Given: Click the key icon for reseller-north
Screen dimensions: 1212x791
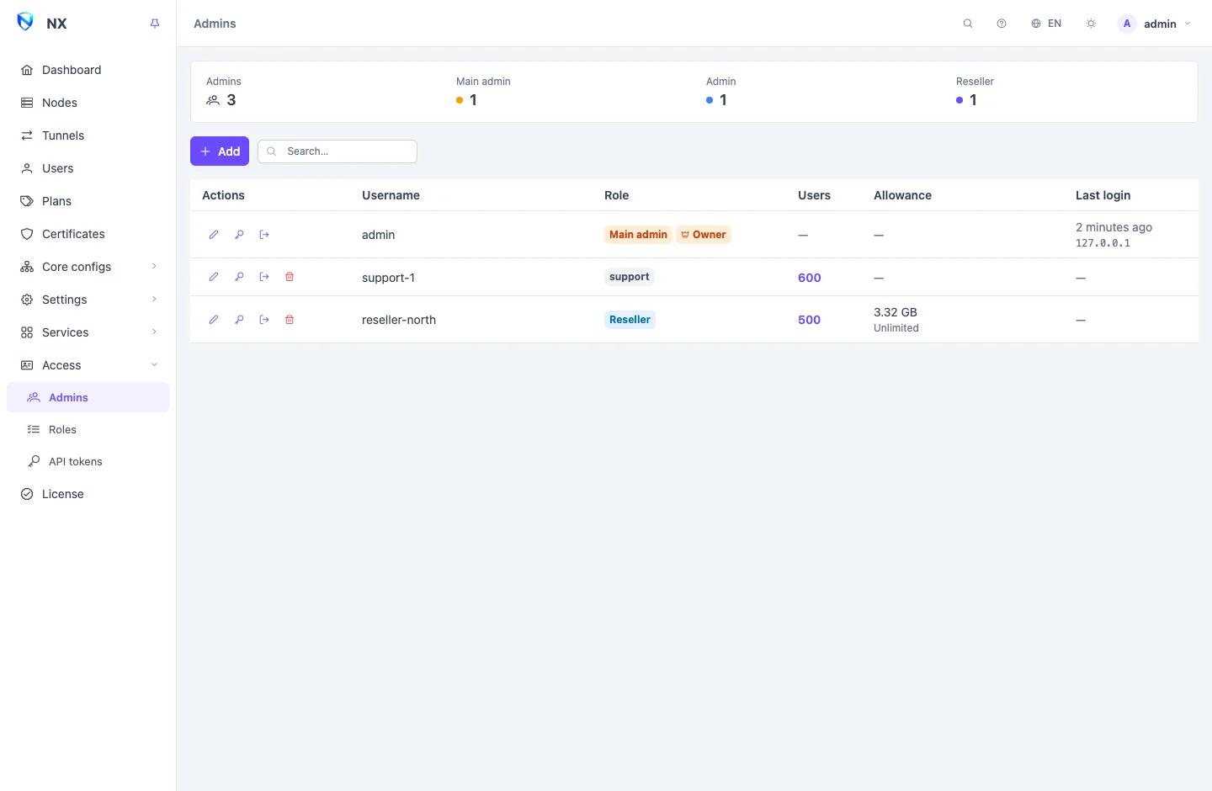Looking at the screenshot, I should point(239,320).
